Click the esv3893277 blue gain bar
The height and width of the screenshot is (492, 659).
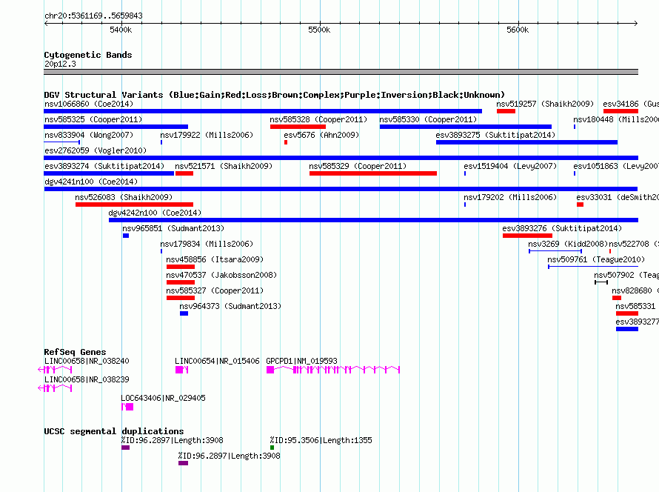[627, 329]
